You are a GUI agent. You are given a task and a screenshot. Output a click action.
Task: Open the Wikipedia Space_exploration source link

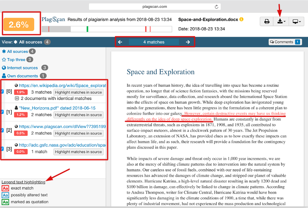pyautogui.click(x=62, y=85)
